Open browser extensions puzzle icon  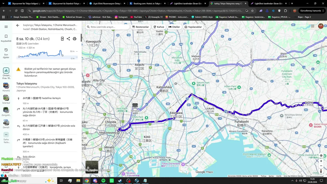click(x=286, y=11)
